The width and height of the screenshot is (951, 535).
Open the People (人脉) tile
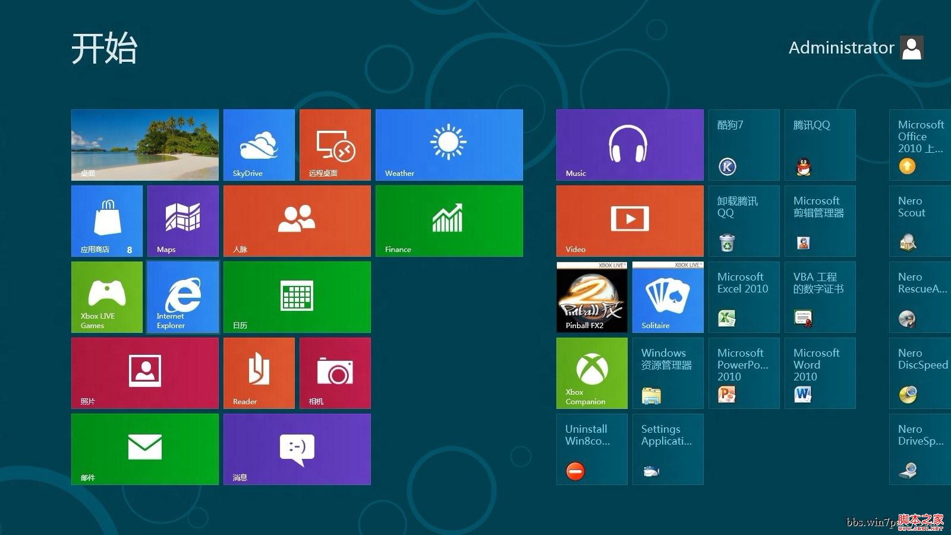coord(297,221)
